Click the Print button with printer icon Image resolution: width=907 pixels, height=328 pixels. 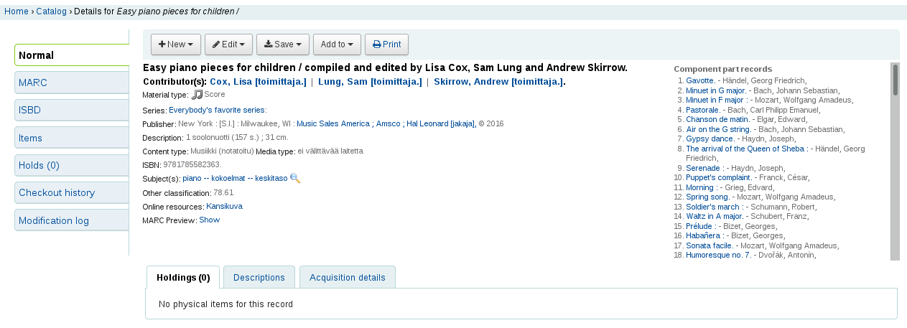click(386, 44)
